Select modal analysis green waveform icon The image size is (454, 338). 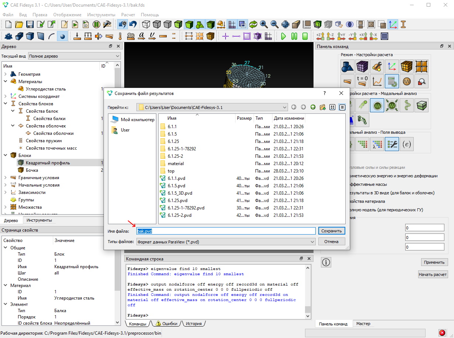tap(377, 106)
